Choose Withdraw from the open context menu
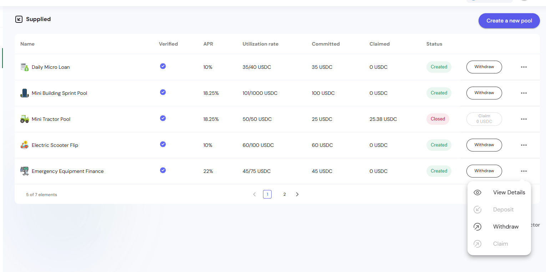 [x=505, y=227]
